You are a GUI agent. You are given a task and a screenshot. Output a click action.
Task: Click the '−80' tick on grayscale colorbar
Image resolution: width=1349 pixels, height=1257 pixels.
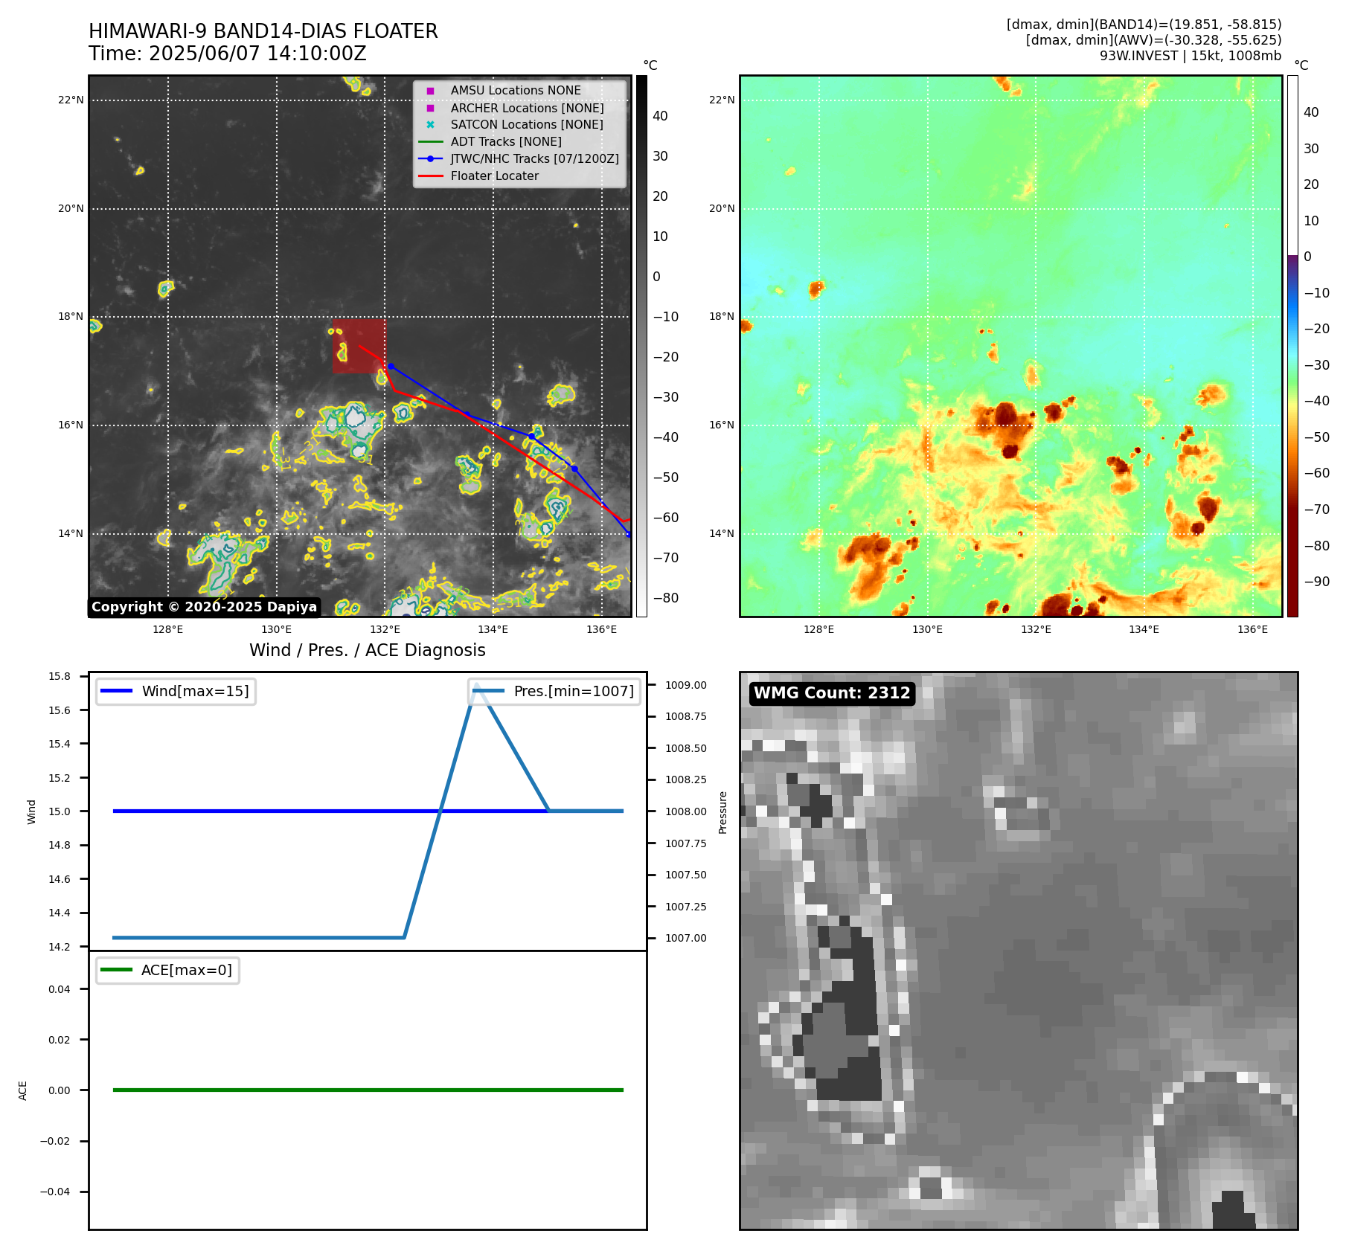click(x=666, y=598)
